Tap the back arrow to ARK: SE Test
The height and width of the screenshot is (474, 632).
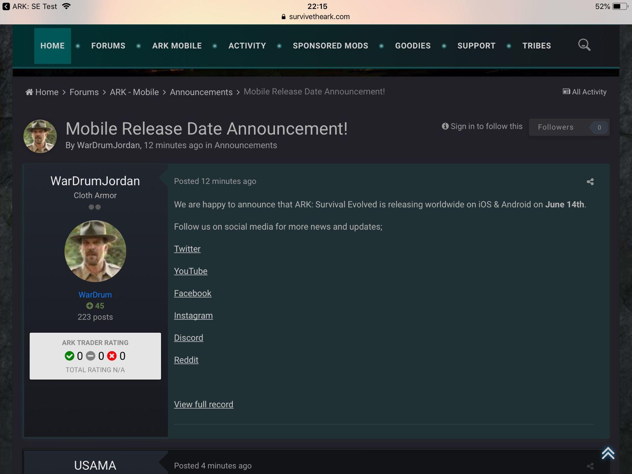[x=6, y=7]
